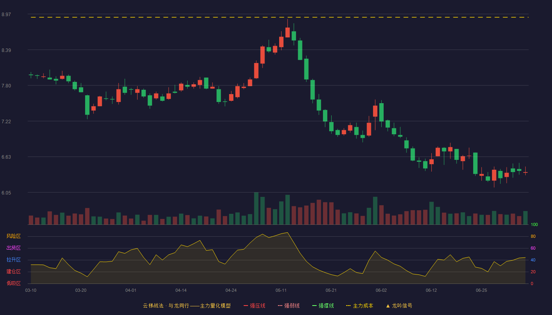This screenshot has height=315, width=552.
Task: Click the 低吸区 zone label
Action: pos(13,283)
